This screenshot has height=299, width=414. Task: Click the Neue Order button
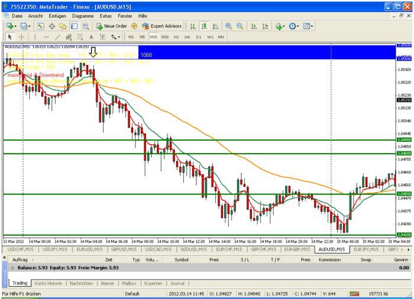point(111,26)
